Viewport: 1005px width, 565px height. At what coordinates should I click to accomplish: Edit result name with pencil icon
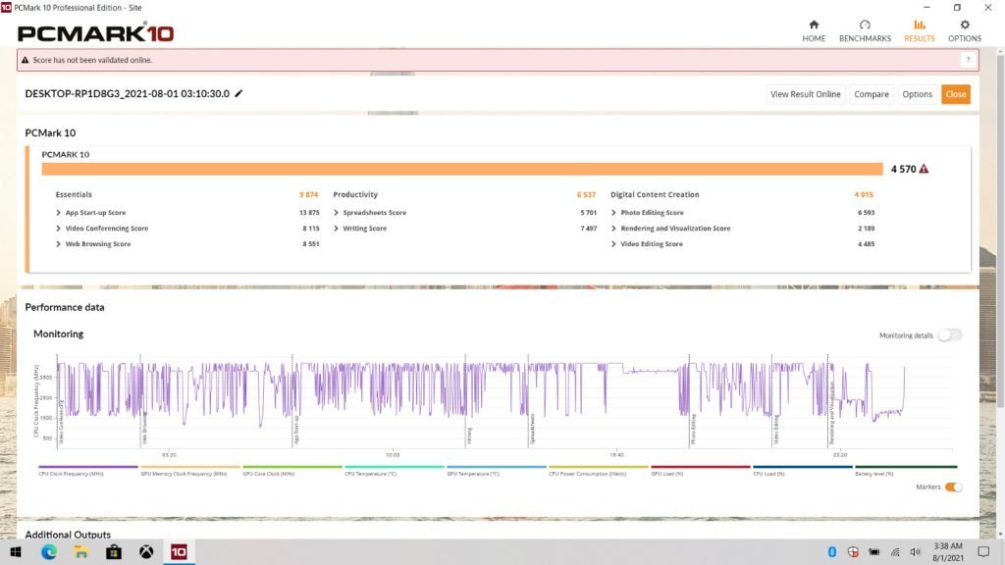[x=238, y=93]
